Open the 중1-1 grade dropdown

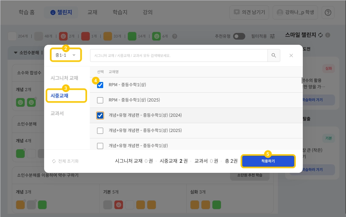coord(66,55)
